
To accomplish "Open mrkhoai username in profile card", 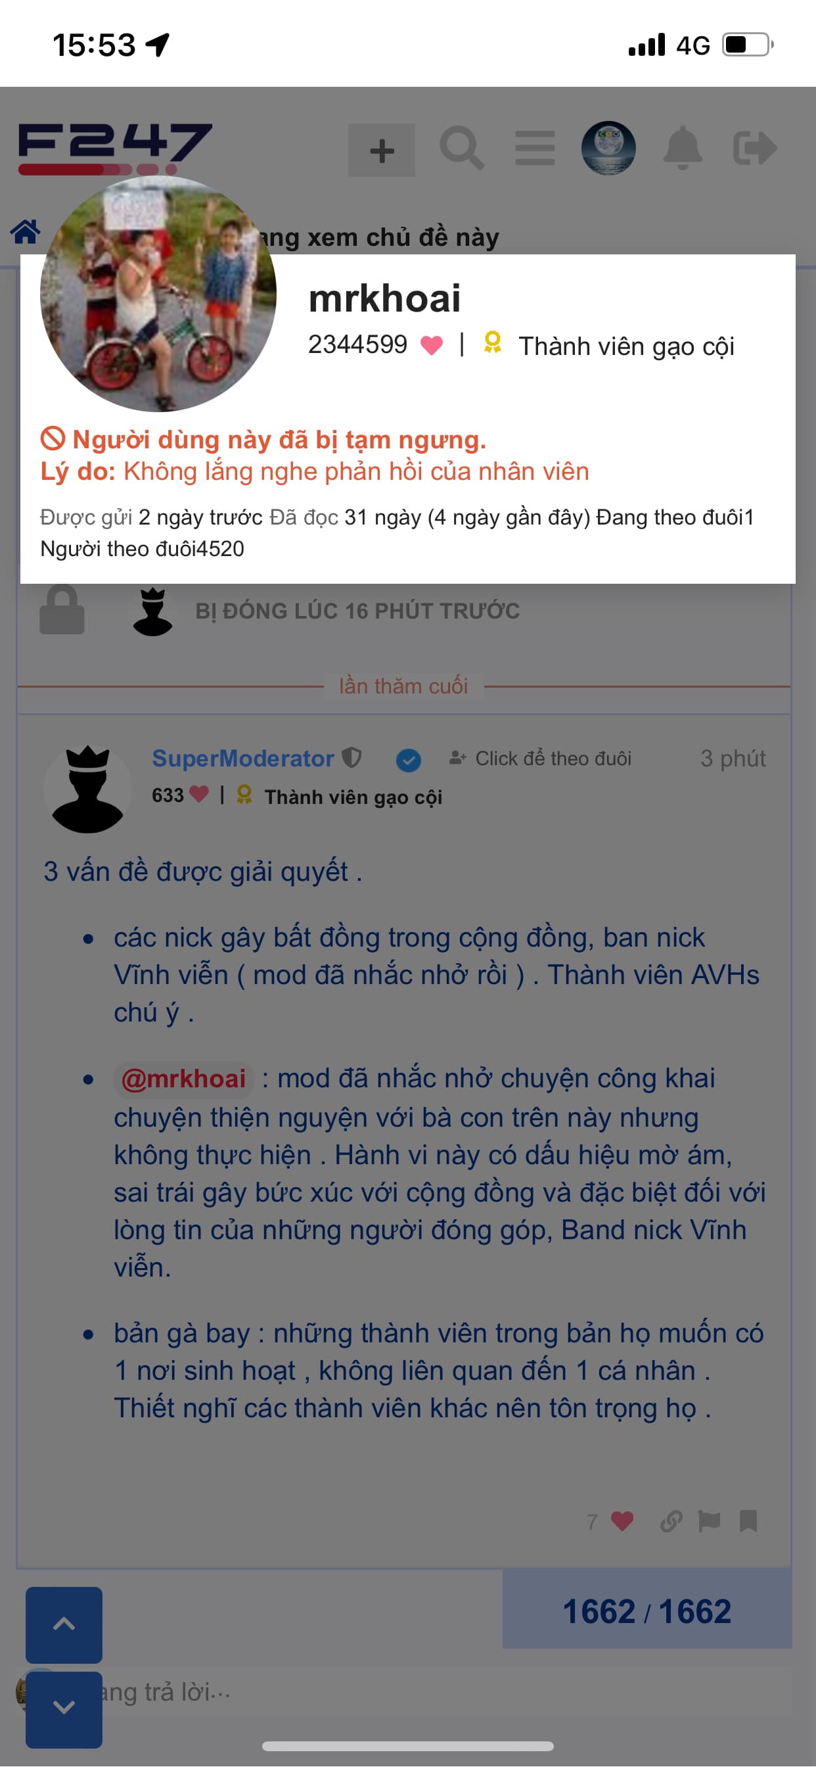I will pos(385,298).
